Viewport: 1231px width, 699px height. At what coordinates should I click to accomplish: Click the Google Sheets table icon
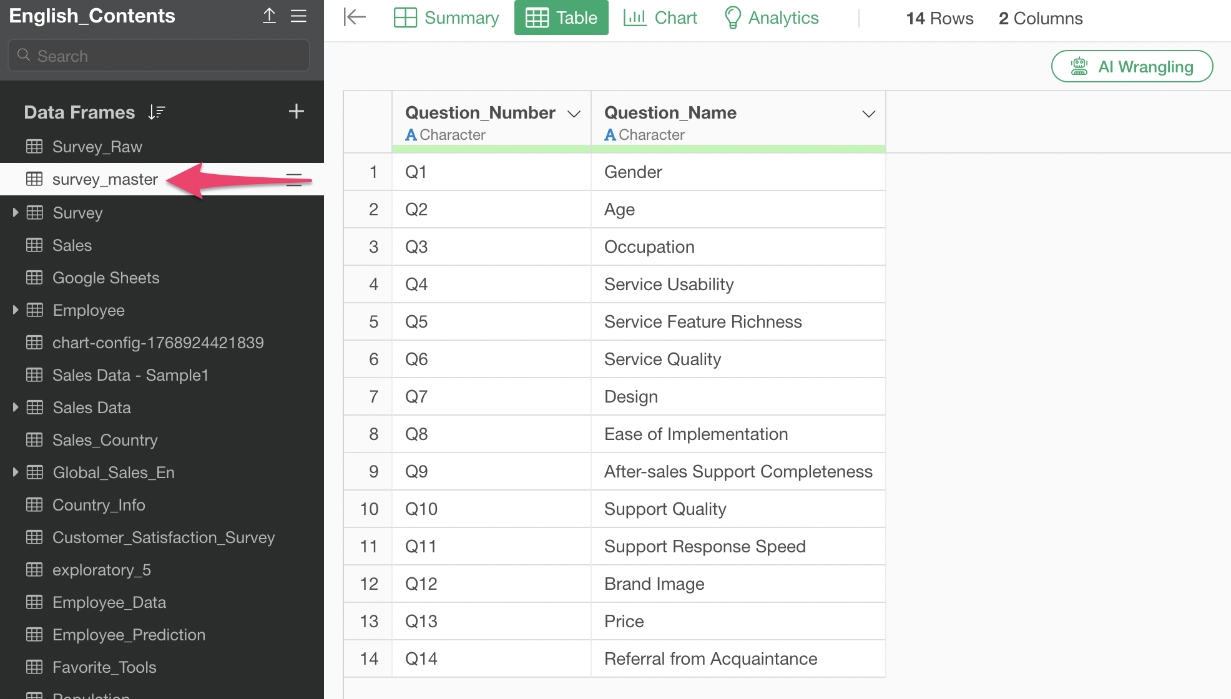coord(34,278)
